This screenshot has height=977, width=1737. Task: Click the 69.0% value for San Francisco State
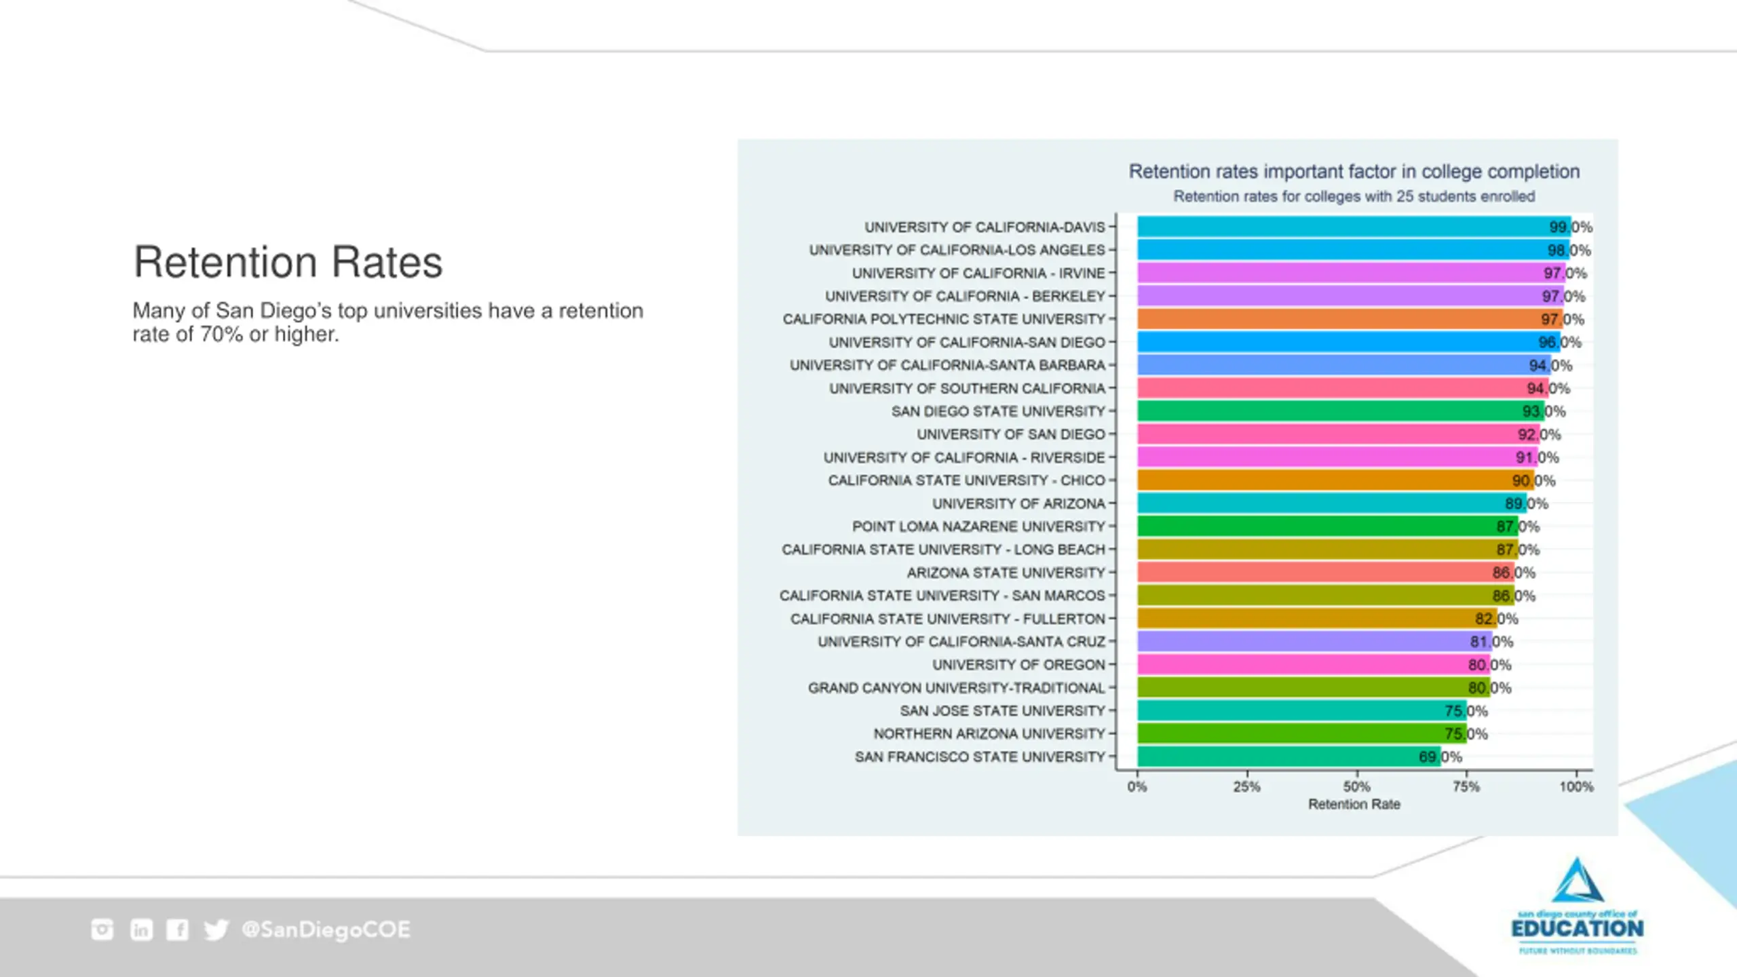point(1440,757)
